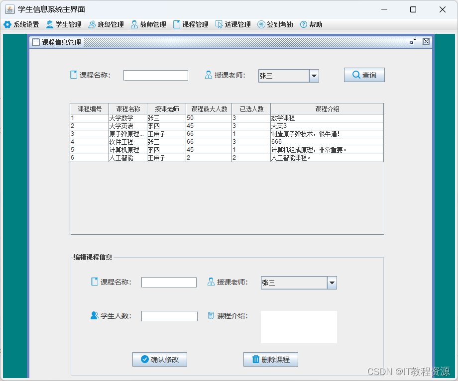Click the 课程介绍 column header
Screen dimensions: 458x381
327,109
